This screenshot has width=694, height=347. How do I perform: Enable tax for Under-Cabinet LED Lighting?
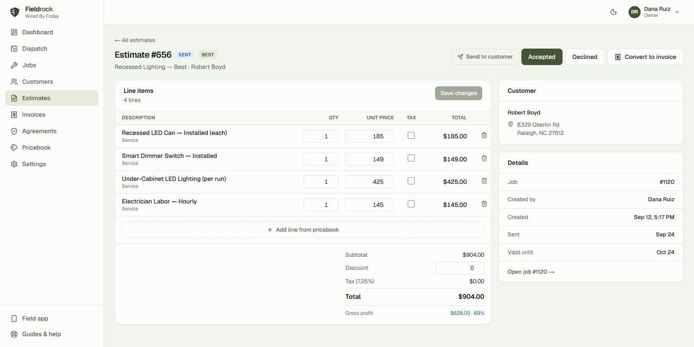point(411,181)
